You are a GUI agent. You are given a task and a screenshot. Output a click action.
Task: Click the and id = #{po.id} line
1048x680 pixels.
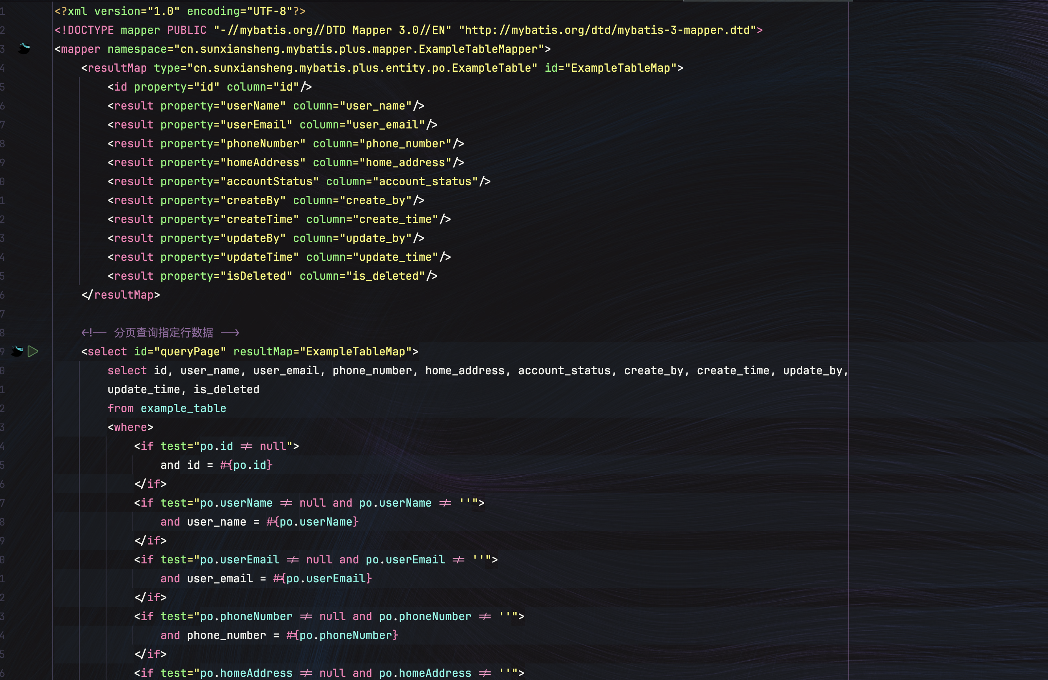click(216, 465)
